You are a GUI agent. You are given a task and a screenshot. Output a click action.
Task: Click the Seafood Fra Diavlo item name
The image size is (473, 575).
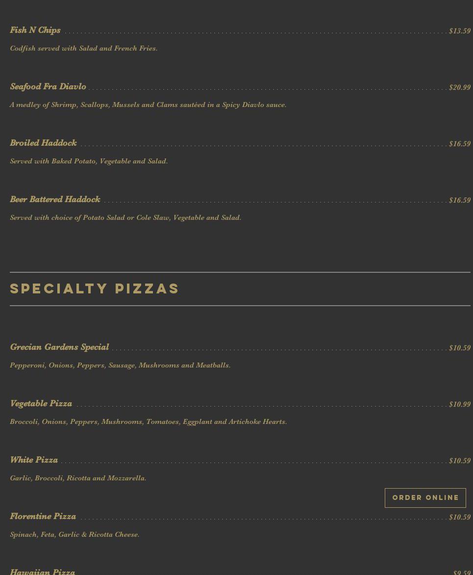click(x=48, y=87)
